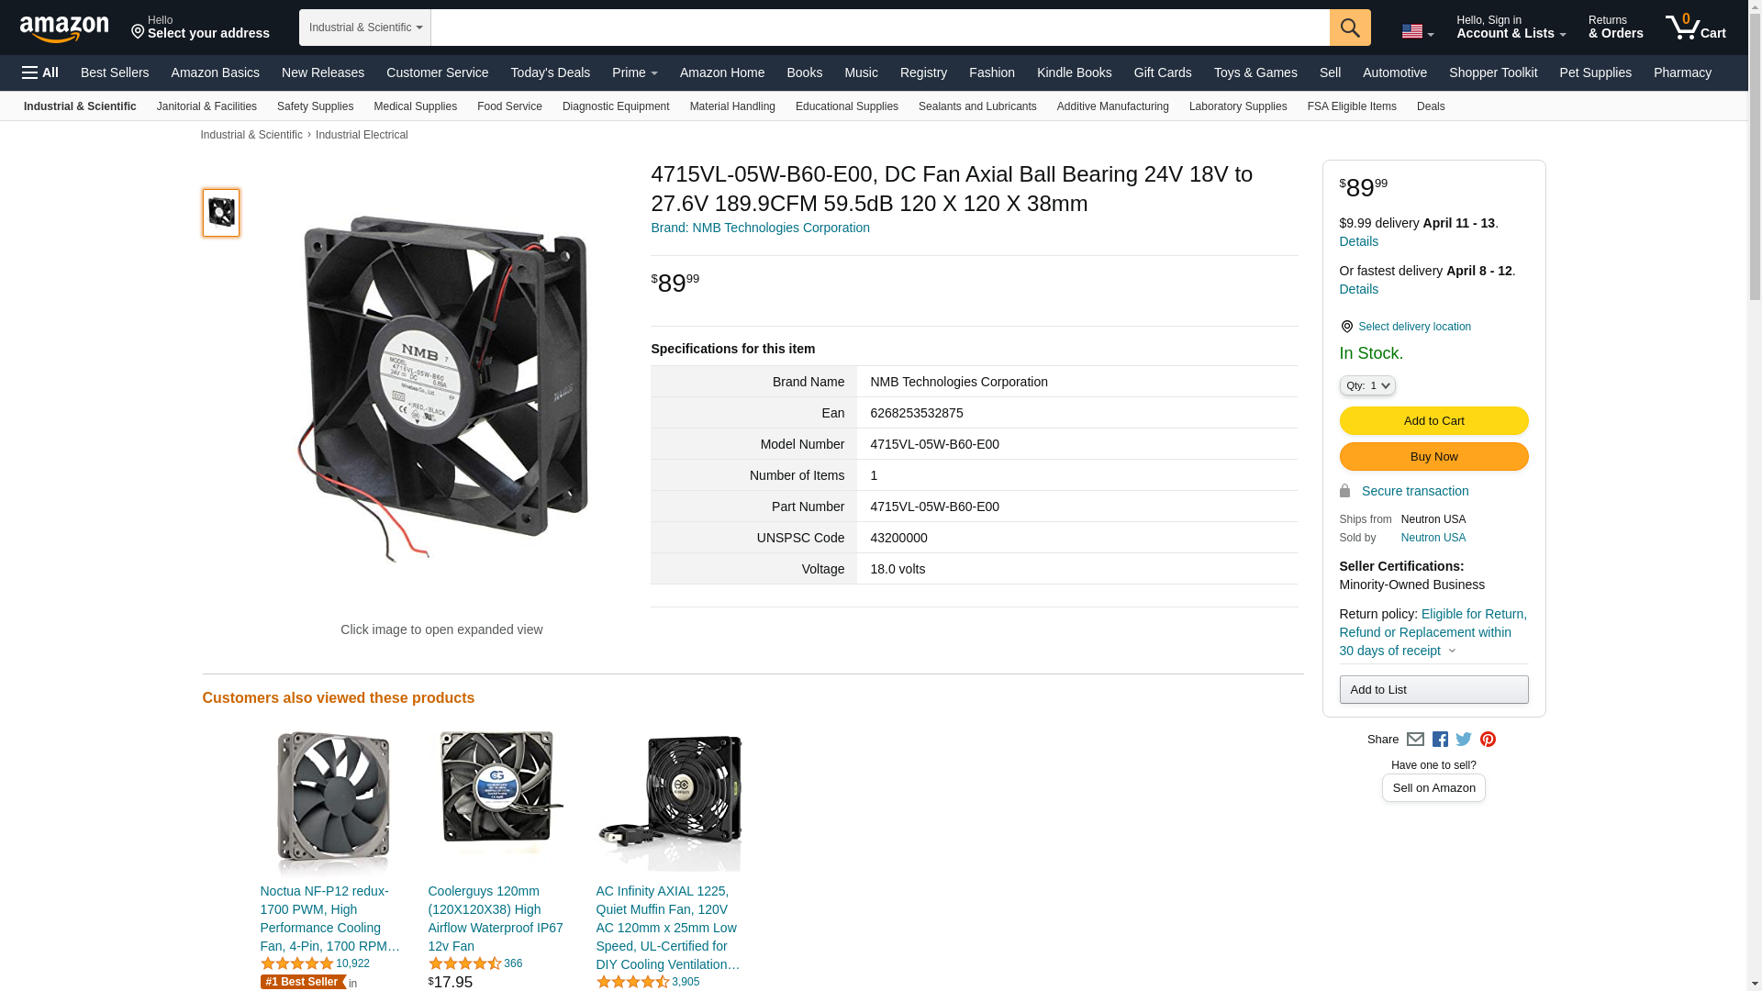Viewport: 1762px width, 991px height.
Task: Open Safety Supplies category tab
Action: pyautogui.click(x=315, y=106)
